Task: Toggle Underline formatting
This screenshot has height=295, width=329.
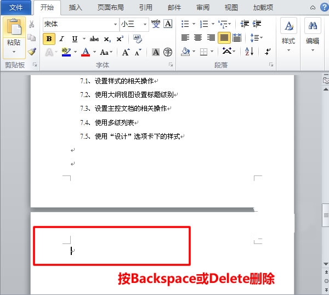Action: tap(75, 39)
